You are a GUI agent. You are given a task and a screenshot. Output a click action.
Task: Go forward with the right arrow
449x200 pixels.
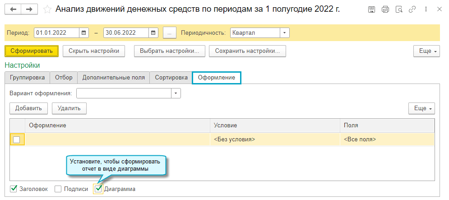point(29,9)
